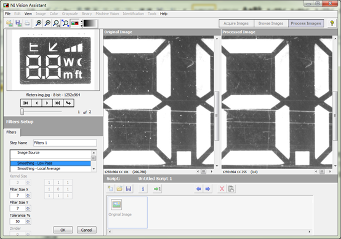Image resolution: width=341 pixels, height=239 pixels.
Task: Click the red X delete step icon
Action: point(222,189)
